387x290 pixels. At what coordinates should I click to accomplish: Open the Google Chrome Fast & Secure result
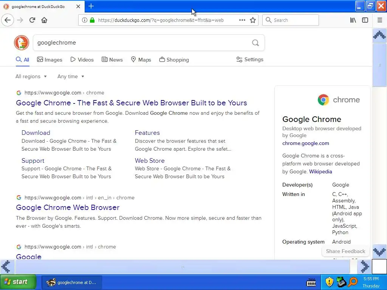[131, 103]
